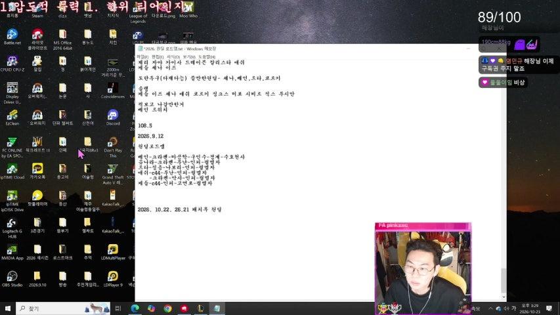Open the LDMultiPlayer shortcut
The height and width of the screenshot is (315, 560).
click(x=113, y=252)
